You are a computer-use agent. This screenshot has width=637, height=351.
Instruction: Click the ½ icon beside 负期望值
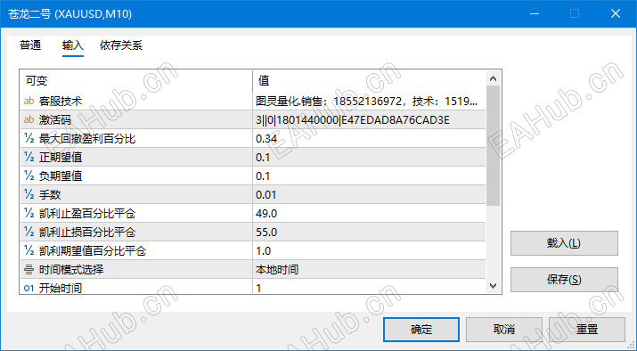point(29,175)
